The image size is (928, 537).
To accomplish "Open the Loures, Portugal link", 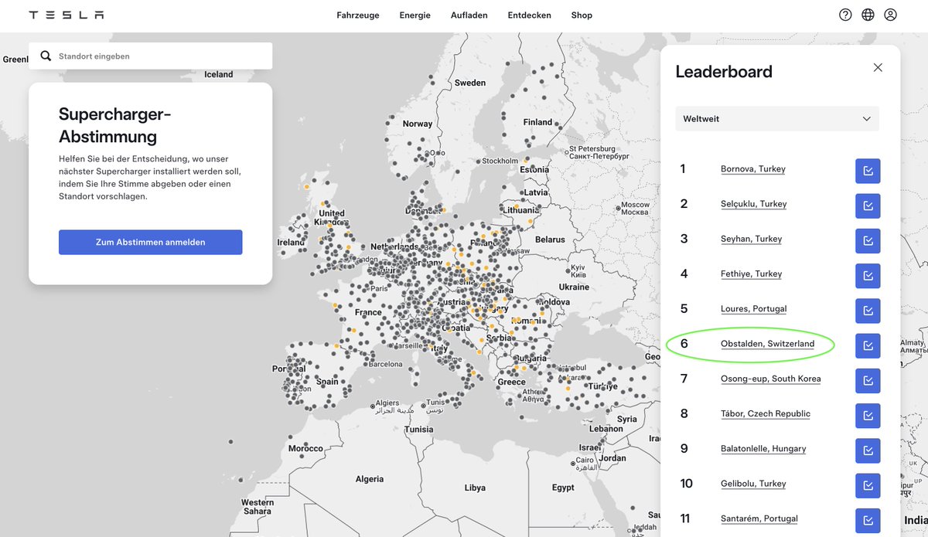I will (754, 308).
